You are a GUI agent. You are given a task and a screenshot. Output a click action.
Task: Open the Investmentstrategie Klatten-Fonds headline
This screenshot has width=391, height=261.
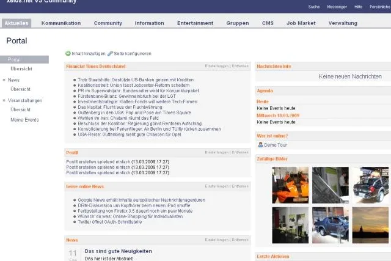[x=137, y=102]
